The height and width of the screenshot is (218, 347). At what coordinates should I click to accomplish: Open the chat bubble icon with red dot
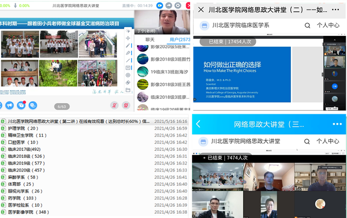pyautogui.click(x=21, y=105)
